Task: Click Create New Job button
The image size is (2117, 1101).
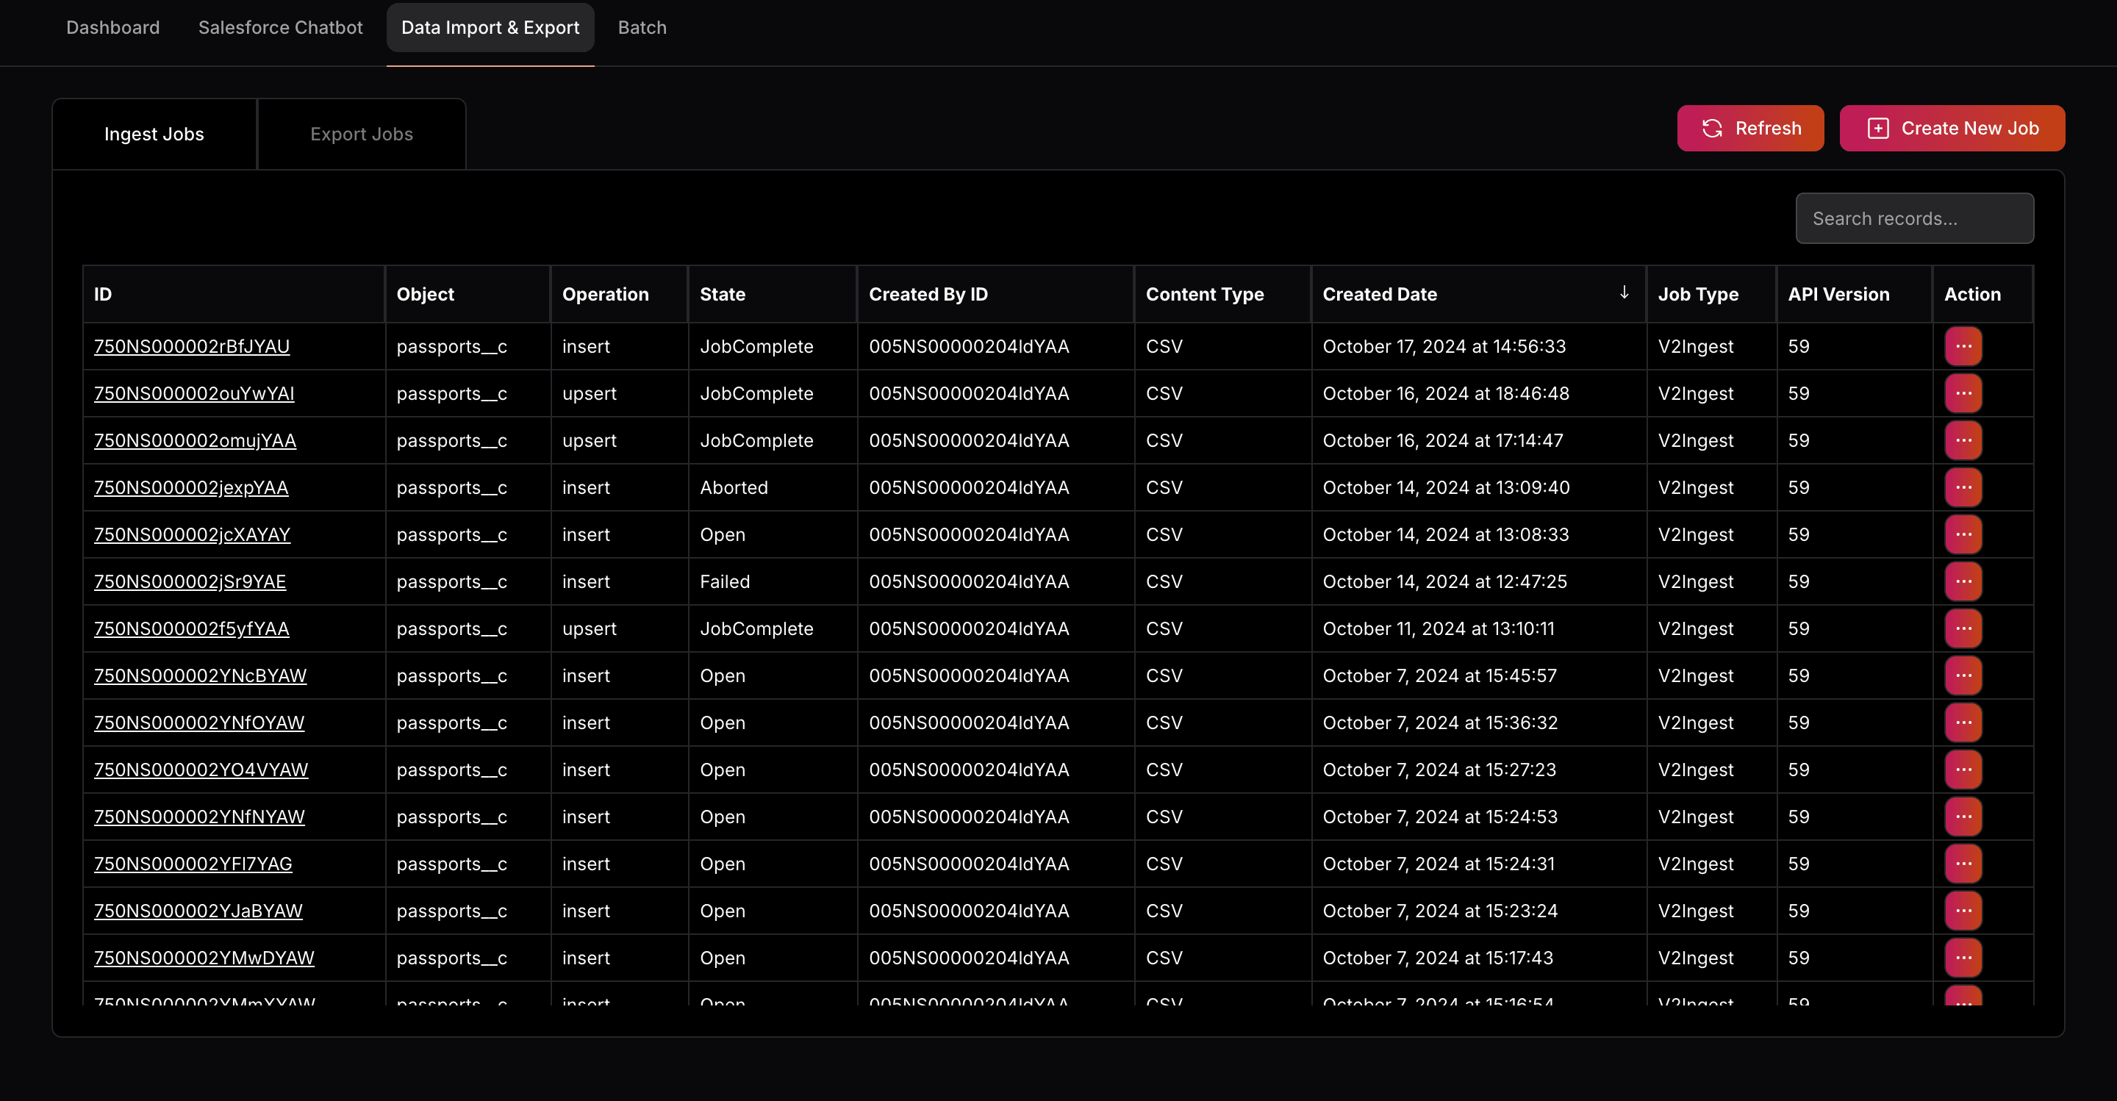Action: [1951, 128]
